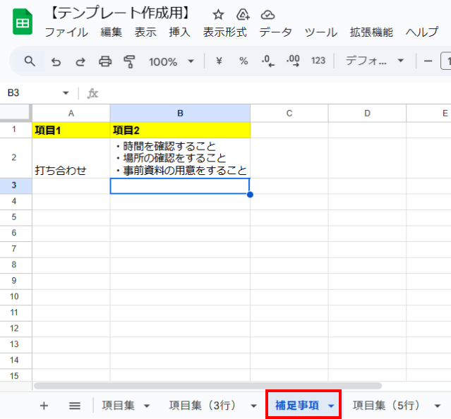Undo the last action
The height and width of the screenshot is (419, 451).
pos(56,61)
